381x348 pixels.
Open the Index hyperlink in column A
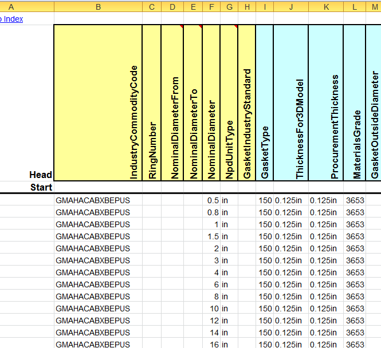coord(11,19)
